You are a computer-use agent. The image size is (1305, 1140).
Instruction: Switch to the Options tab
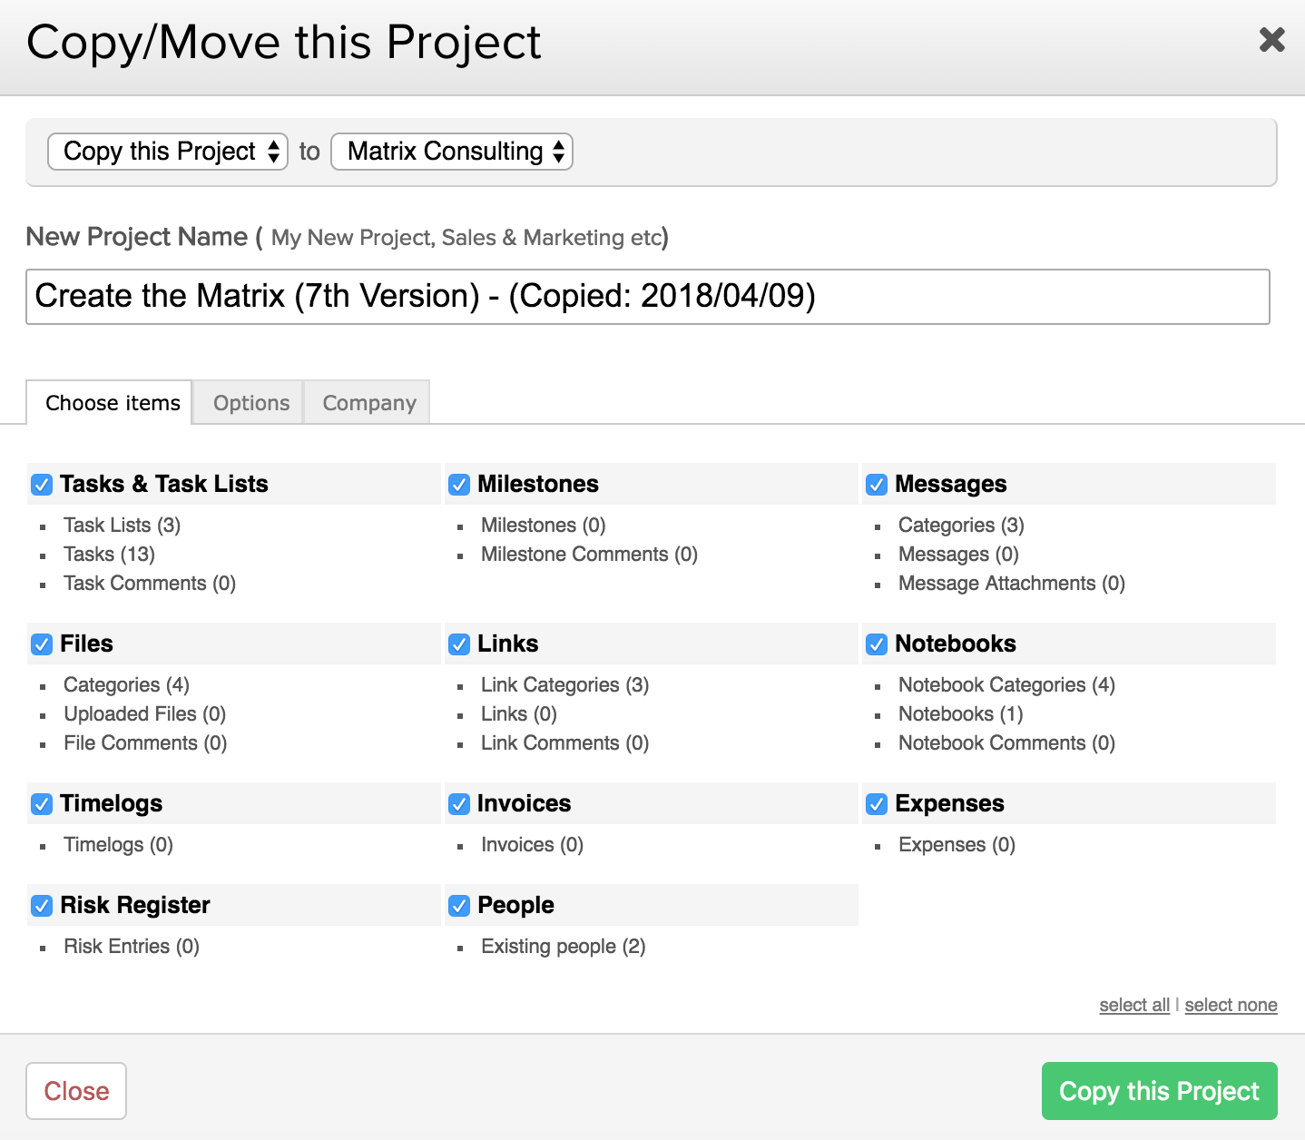click(x=249, y=402)
